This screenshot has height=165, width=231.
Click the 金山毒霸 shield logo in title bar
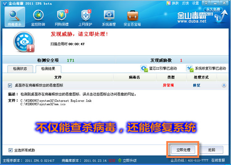coord(5,3)
